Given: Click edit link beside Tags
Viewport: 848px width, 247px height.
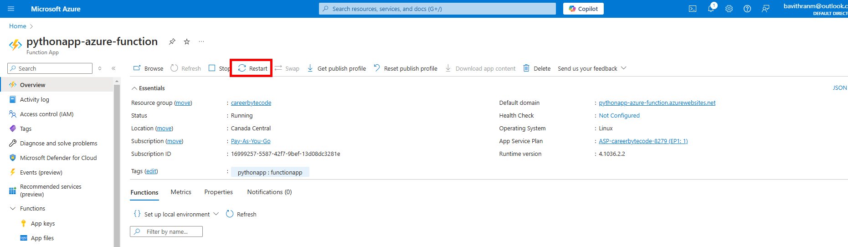Looking at the screenshot, I should [x=151, y=171].
